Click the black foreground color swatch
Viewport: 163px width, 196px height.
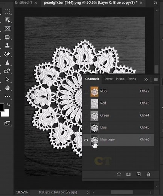pos(2,107)
